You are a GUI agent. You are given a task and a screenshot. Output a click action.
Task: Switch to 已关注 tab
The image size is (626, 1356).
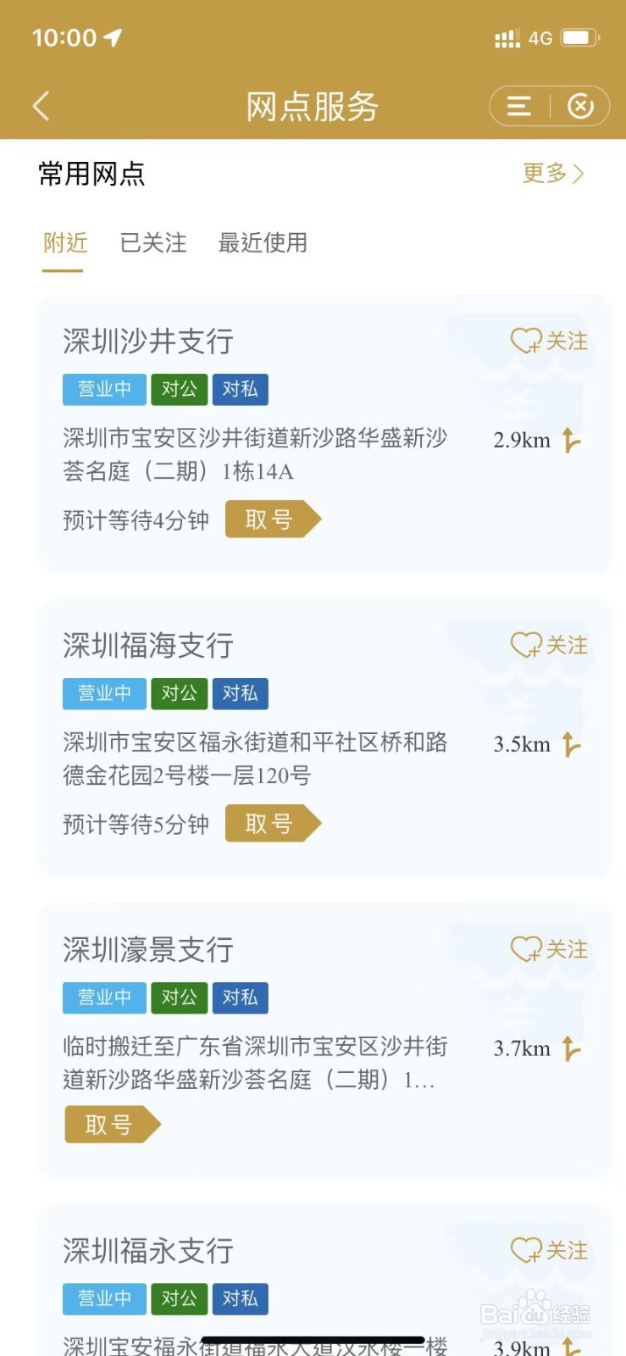153,242
